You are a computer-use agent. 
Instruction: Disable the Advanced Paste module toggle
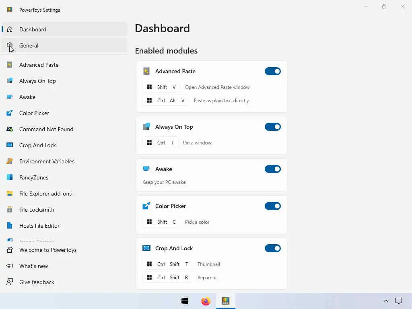click(x=273, y=71)
